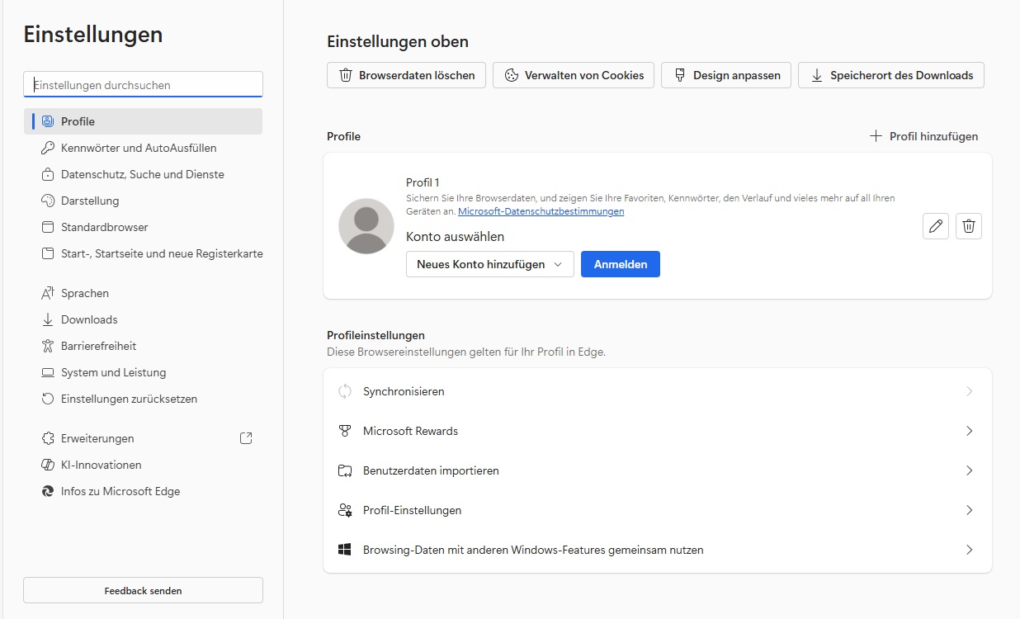The image size is (1020, 619).
Task: Click the pencil edit icon for Profil 1
Action: pos(935,226)
